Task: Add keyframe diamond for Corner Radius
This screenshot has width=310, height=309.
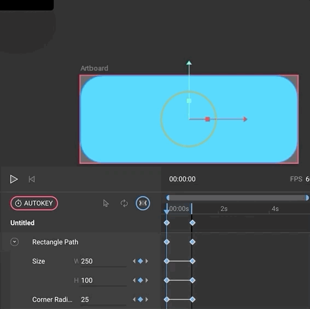Action: click(x=140, y=299)
